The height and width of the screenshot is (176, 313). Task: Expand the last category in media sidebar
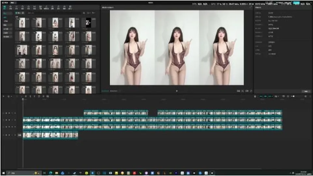point(7,37)
